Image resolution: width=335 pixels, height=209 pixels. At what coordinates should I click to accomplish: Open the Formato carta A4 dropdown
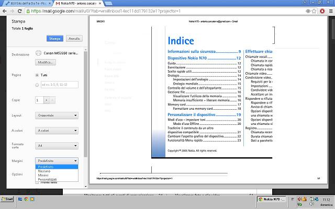tap(57, 146)
